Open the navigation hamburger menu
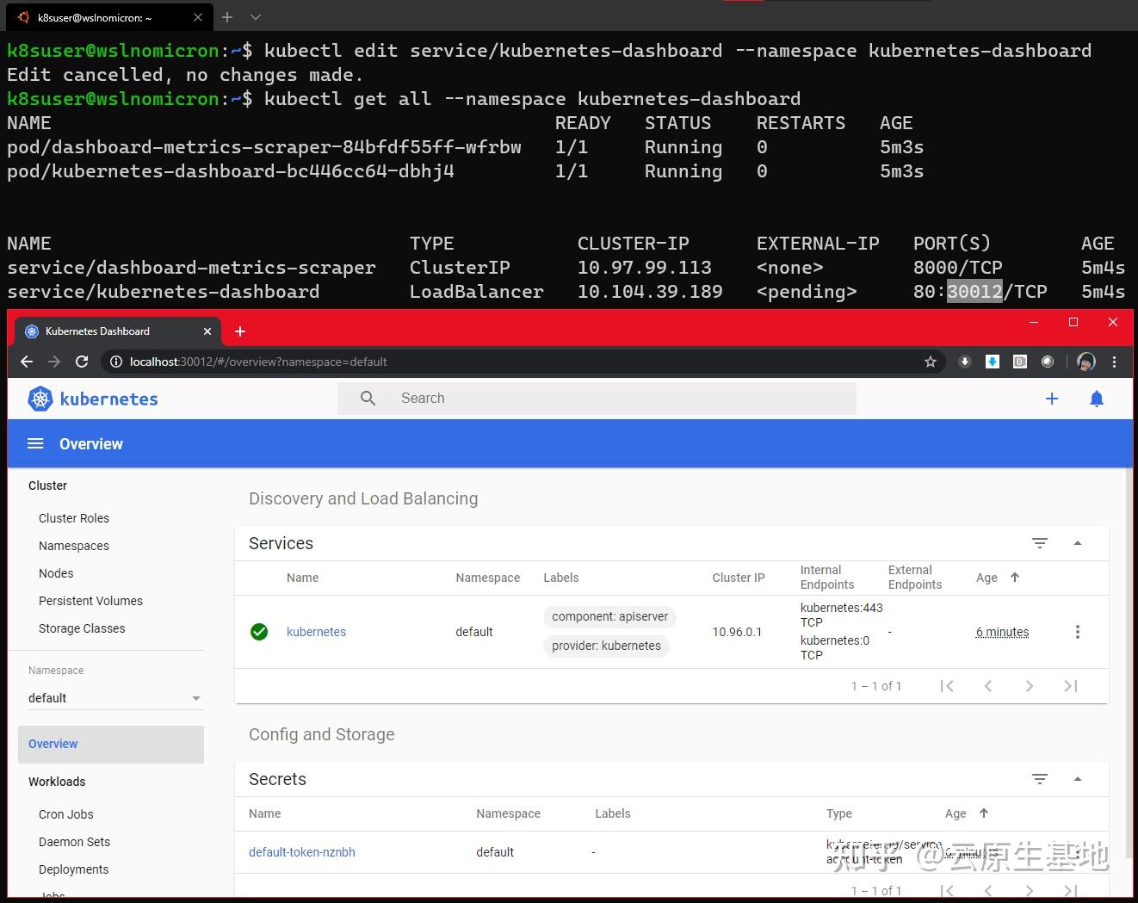Screen dimensions: 1138x903 pyautogui.click(x=35, y=443)
